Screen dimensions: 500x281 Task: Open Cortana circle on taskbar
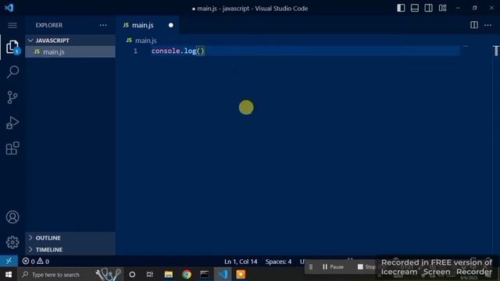[x=132, y=274]
